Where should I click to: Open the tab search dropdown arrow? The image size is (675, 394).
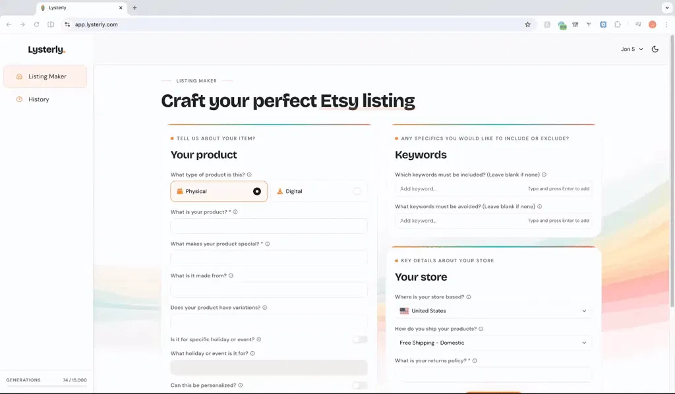(x=667, y=8)
